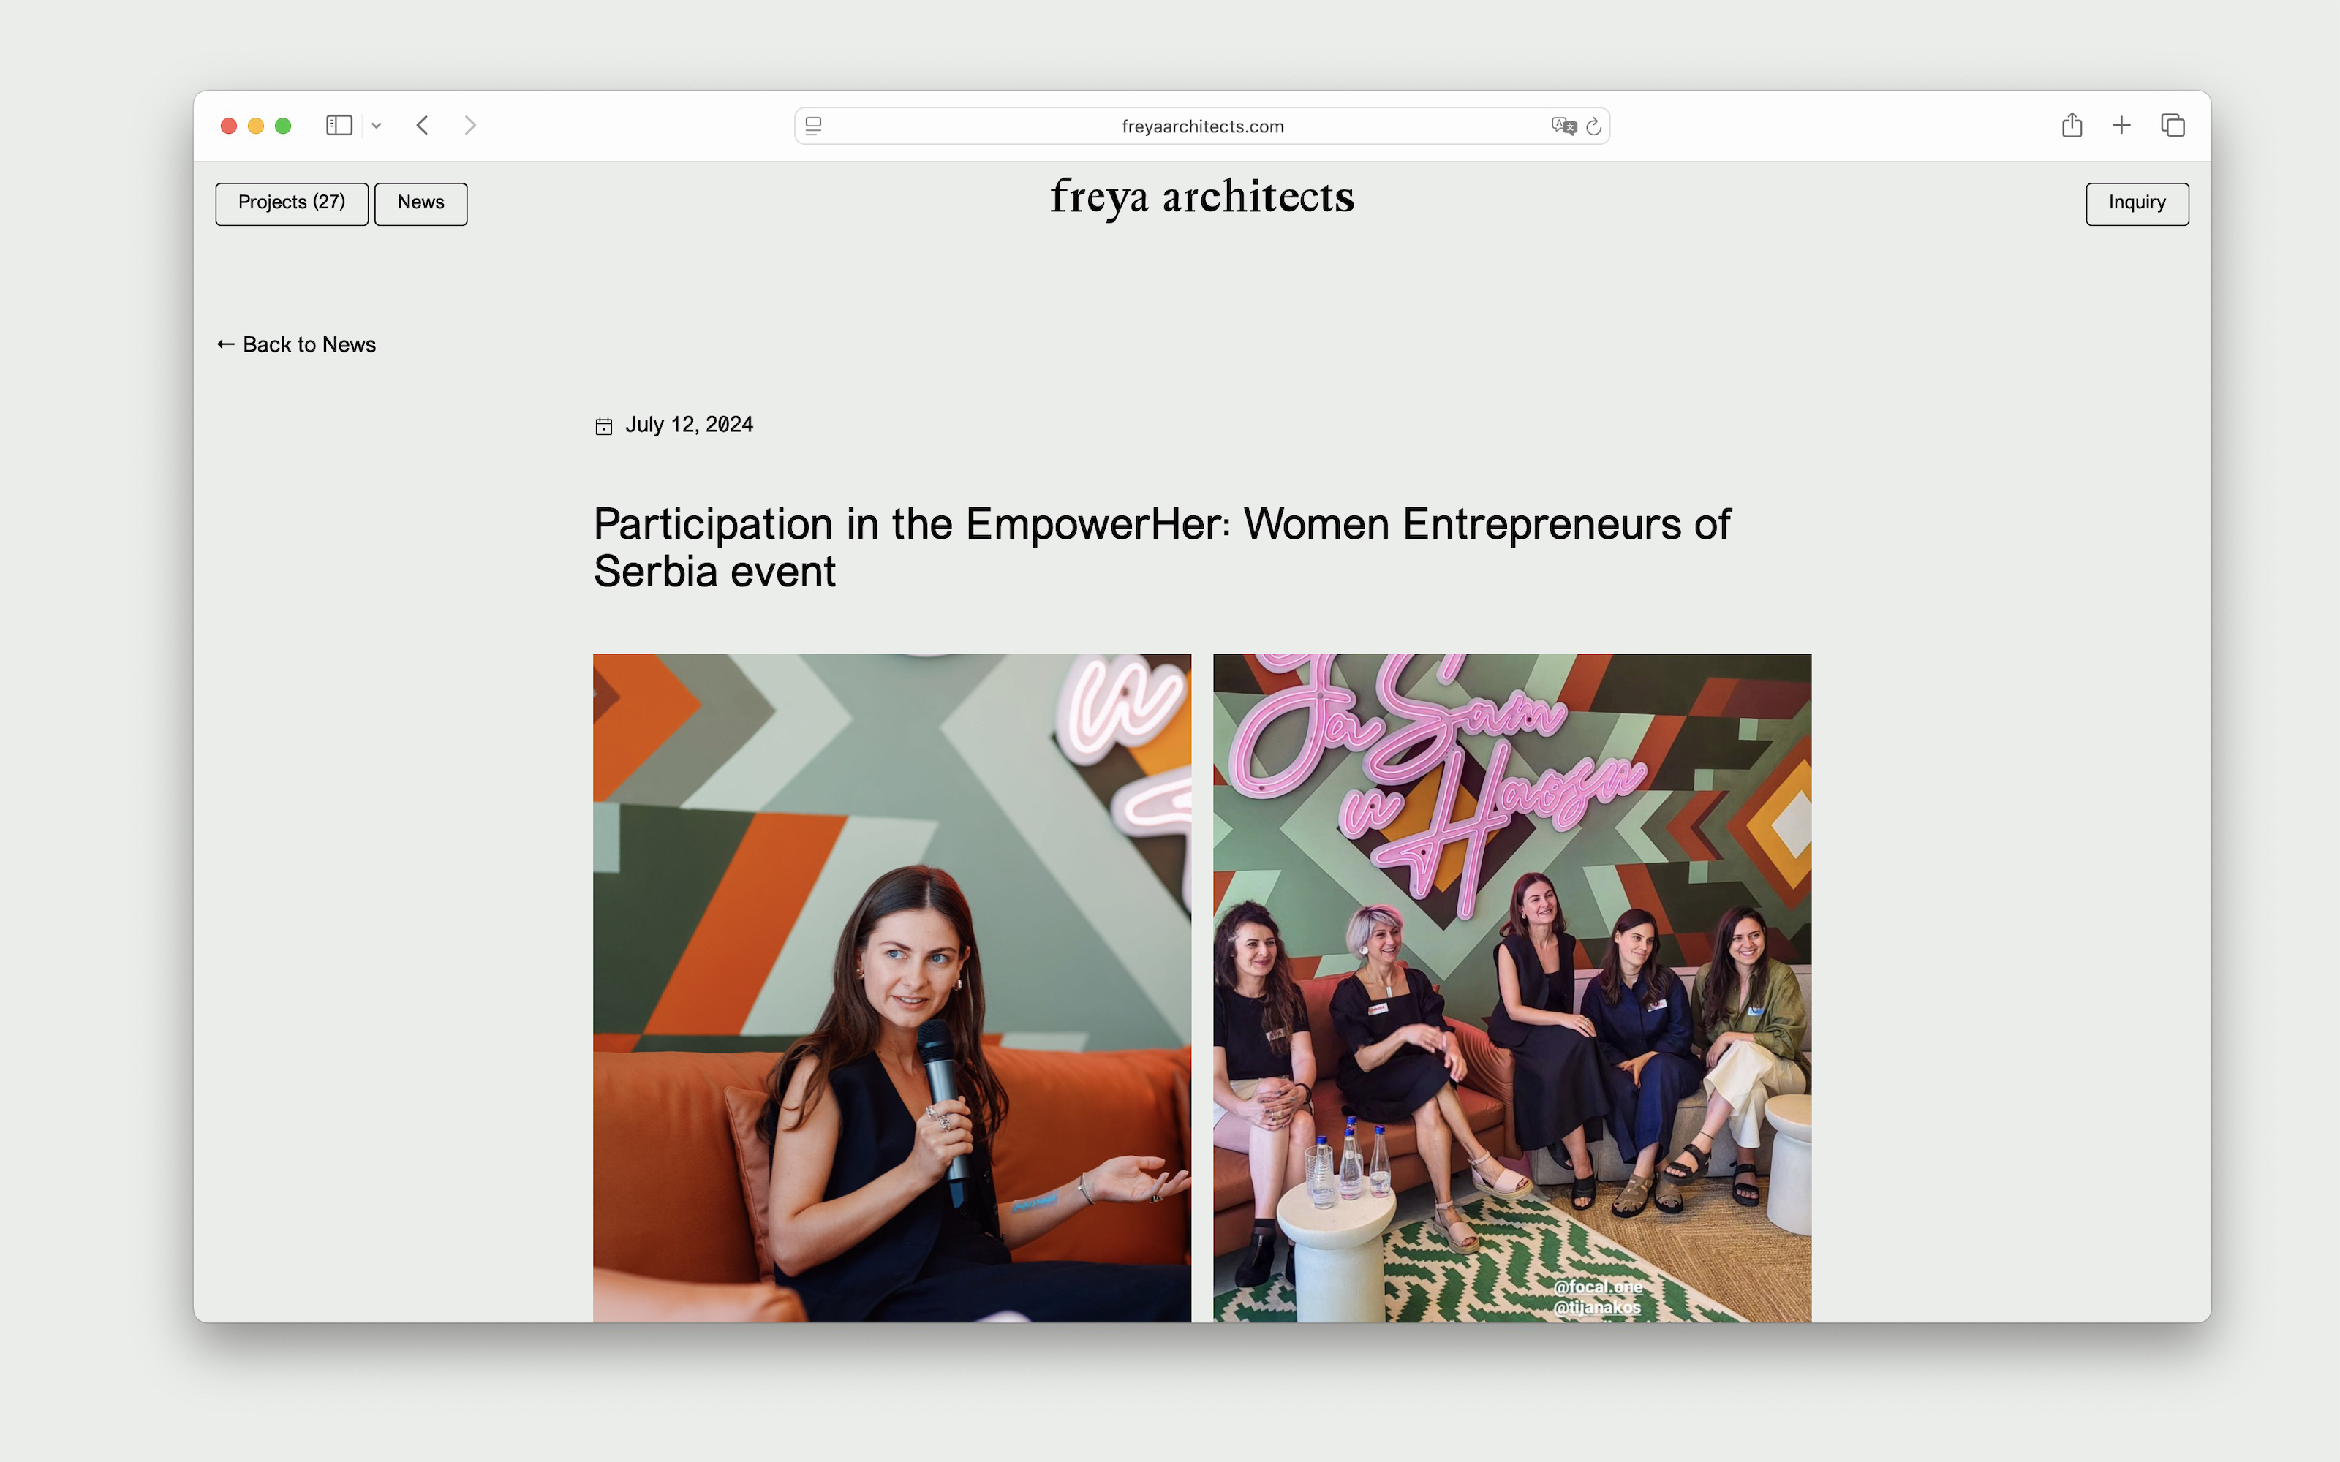The width and height of the screenshot is (2340, 1462).
Task: Click the translate page icon
Action: click(1563, 126)
